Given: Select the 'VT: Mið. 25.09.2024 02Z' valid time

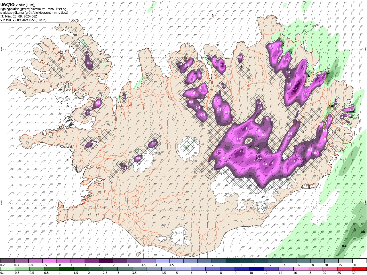Looking at the screenshot, I should click(17, 20).
